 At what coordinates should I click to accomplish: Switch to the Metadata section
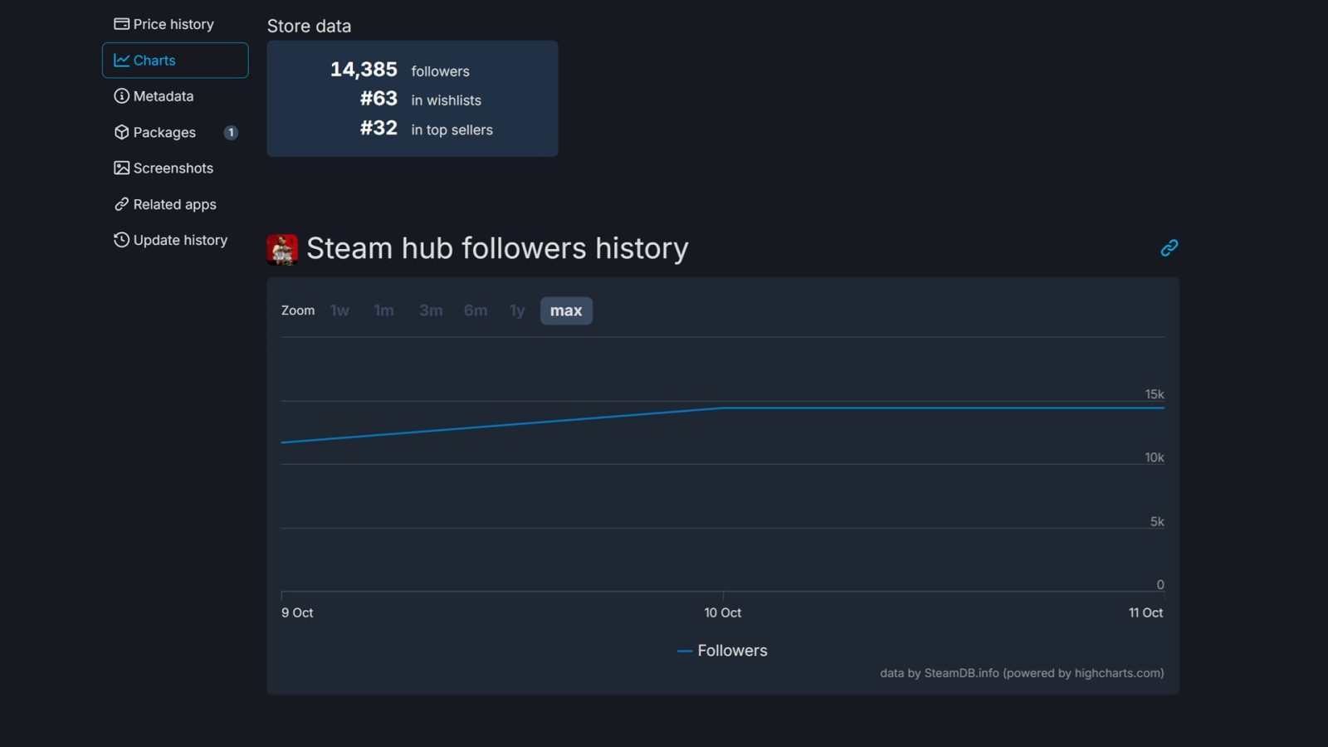point(163,96)
